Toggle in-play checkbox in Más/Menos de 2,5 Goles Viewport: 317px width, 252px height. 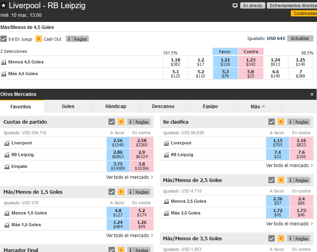point(272,180)
